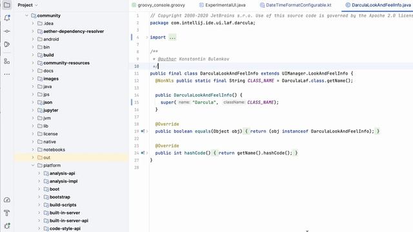413x232 pixels.
Task: Select the community-resources folder
Action: (66, 63)
